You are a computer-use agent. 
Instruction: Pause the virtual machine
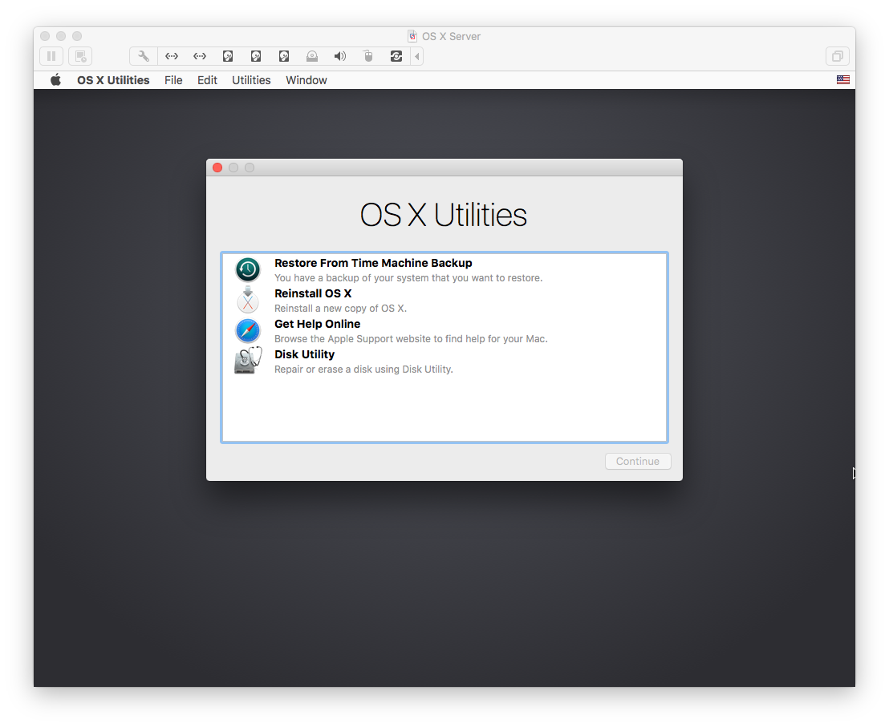point(51,56)
